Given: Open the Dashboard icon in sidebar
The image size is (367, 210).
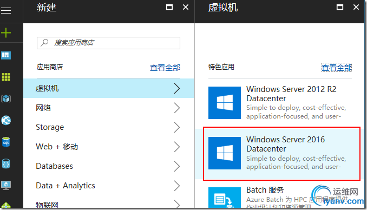Looking at the screenshot, I should coord(6,56).
